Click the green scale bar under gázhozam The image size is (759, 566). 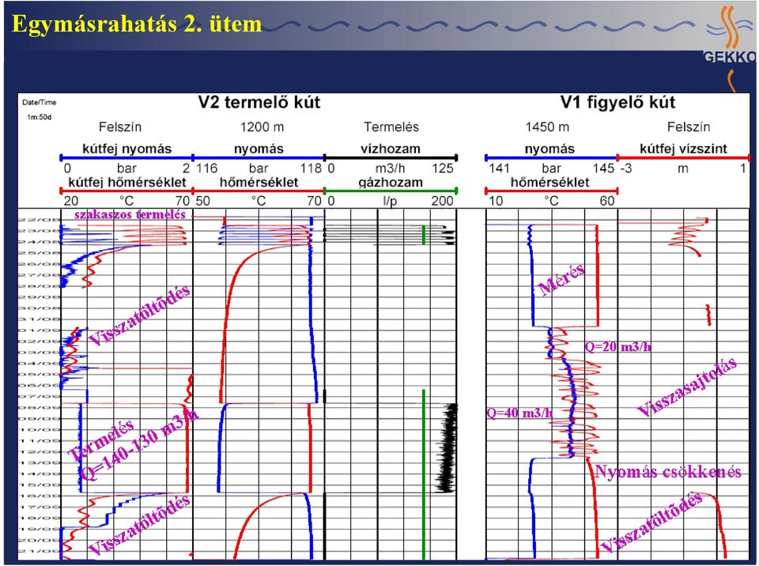(x=391, y=191)
